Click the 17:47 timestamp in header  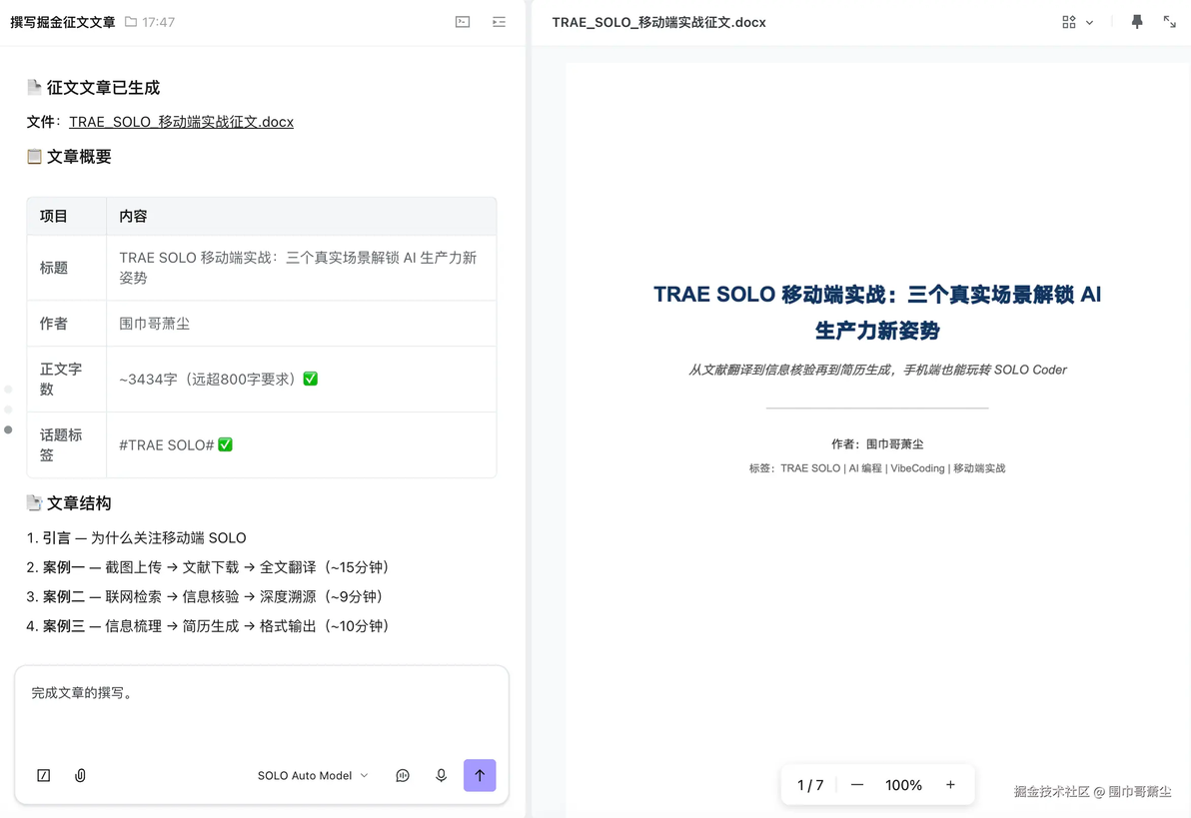158,23
